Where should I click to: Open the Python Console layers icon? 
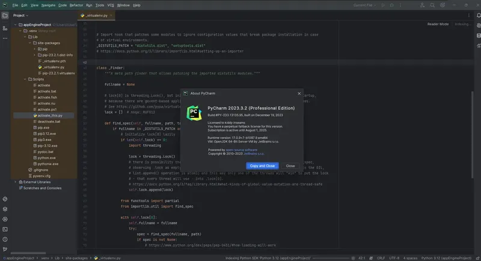tap(5, 209)
